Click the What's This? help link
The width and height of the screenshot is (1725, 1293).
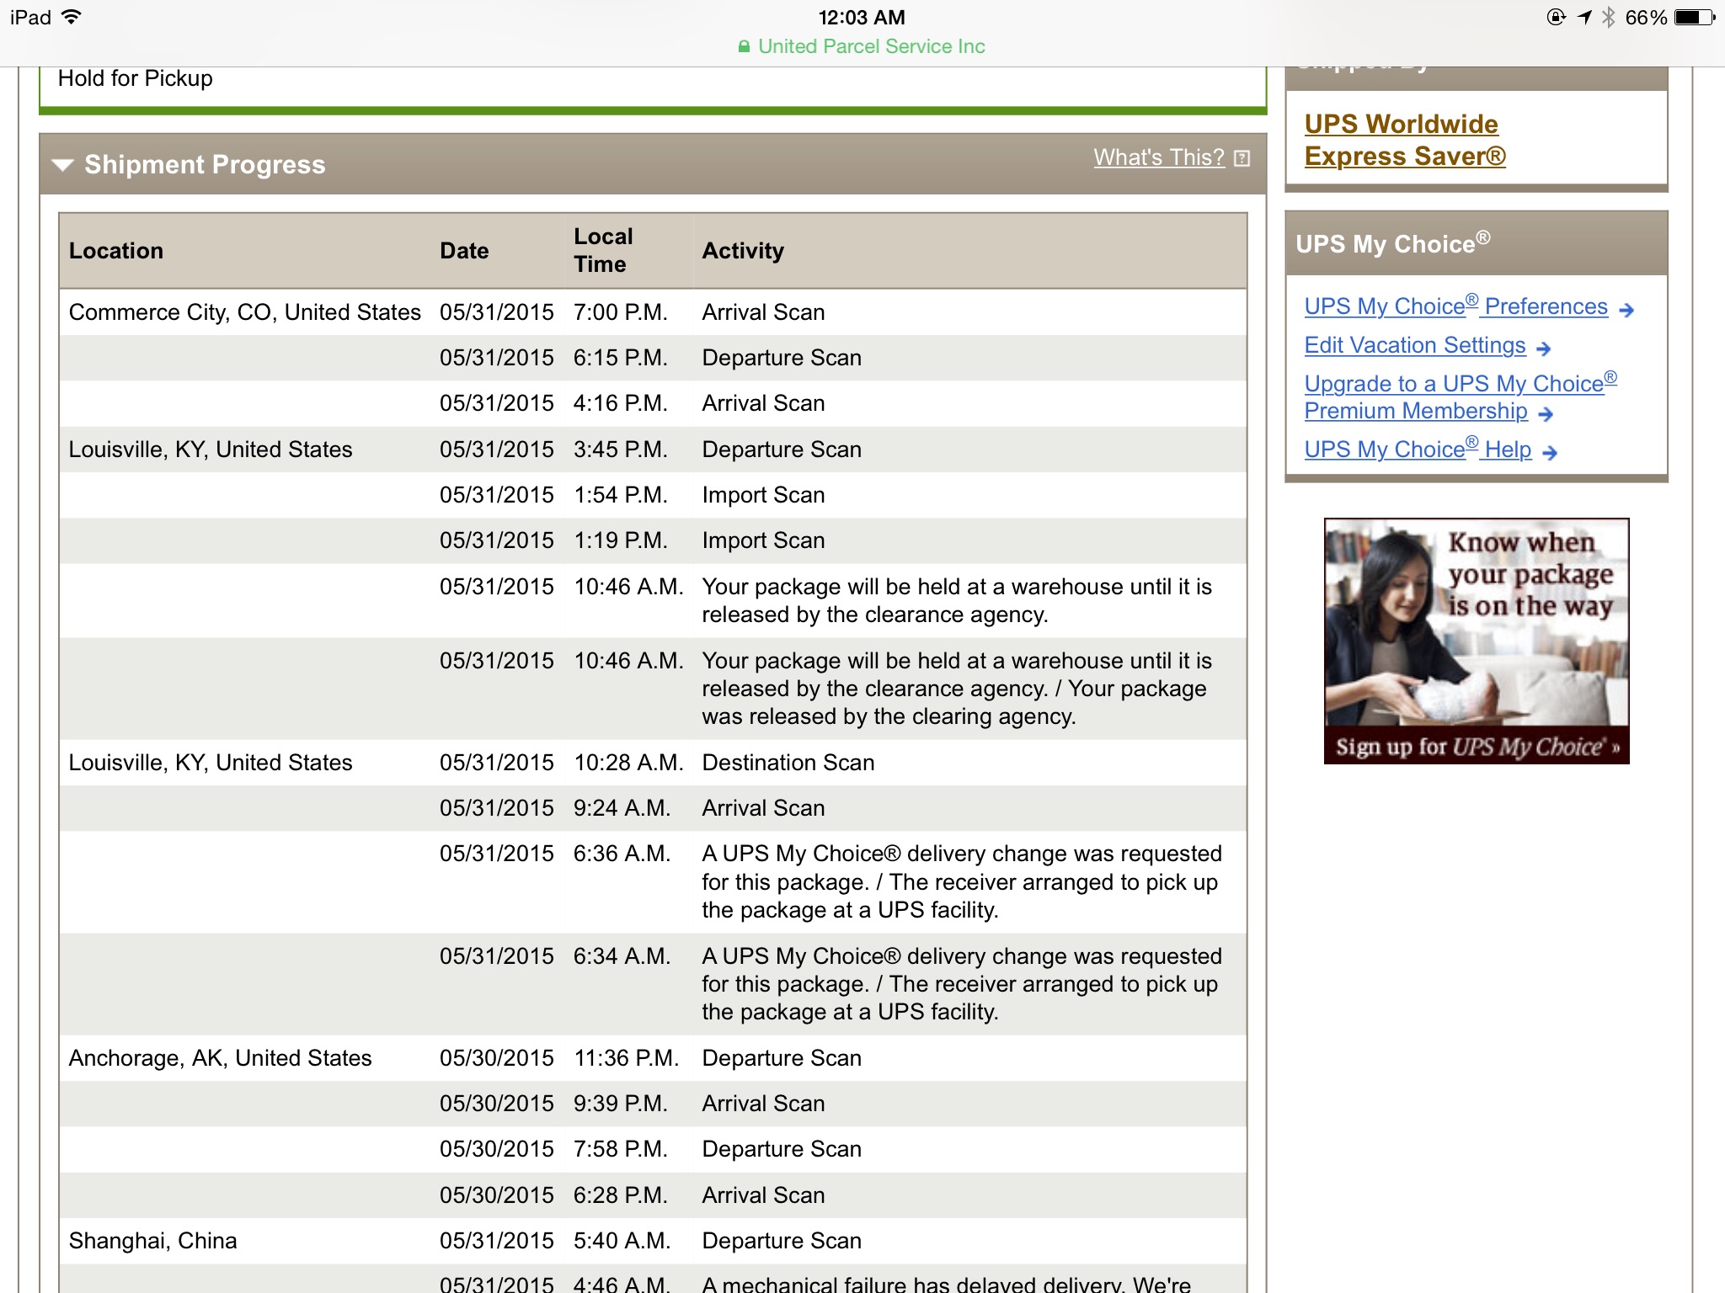[x=1158, y=157]
